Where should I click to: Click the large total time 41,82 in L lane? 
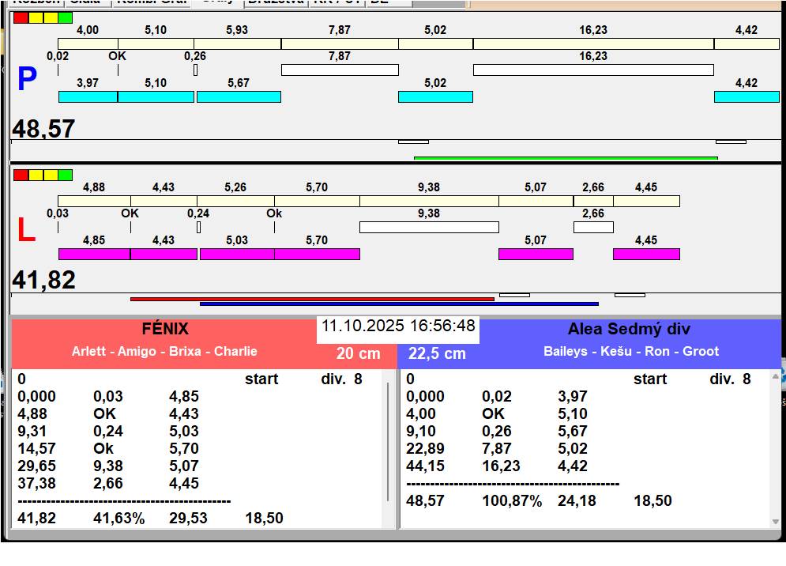43,280
